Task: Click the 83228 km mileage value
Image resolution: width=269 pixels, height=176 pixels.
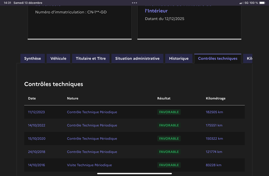Action: [214, 165]
